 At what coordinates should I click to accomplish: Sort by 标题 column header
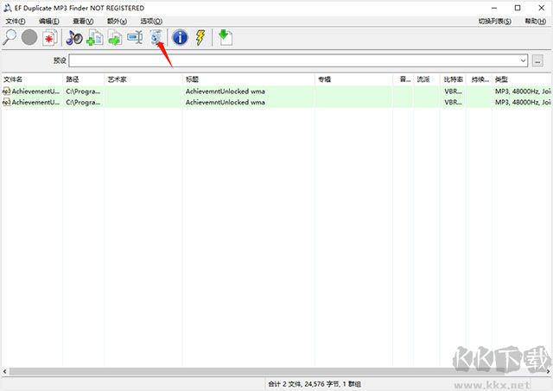tap(249, 79)
